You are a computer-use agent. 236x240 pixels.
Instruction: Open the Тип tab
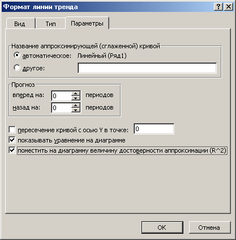(x=50, y=24)
